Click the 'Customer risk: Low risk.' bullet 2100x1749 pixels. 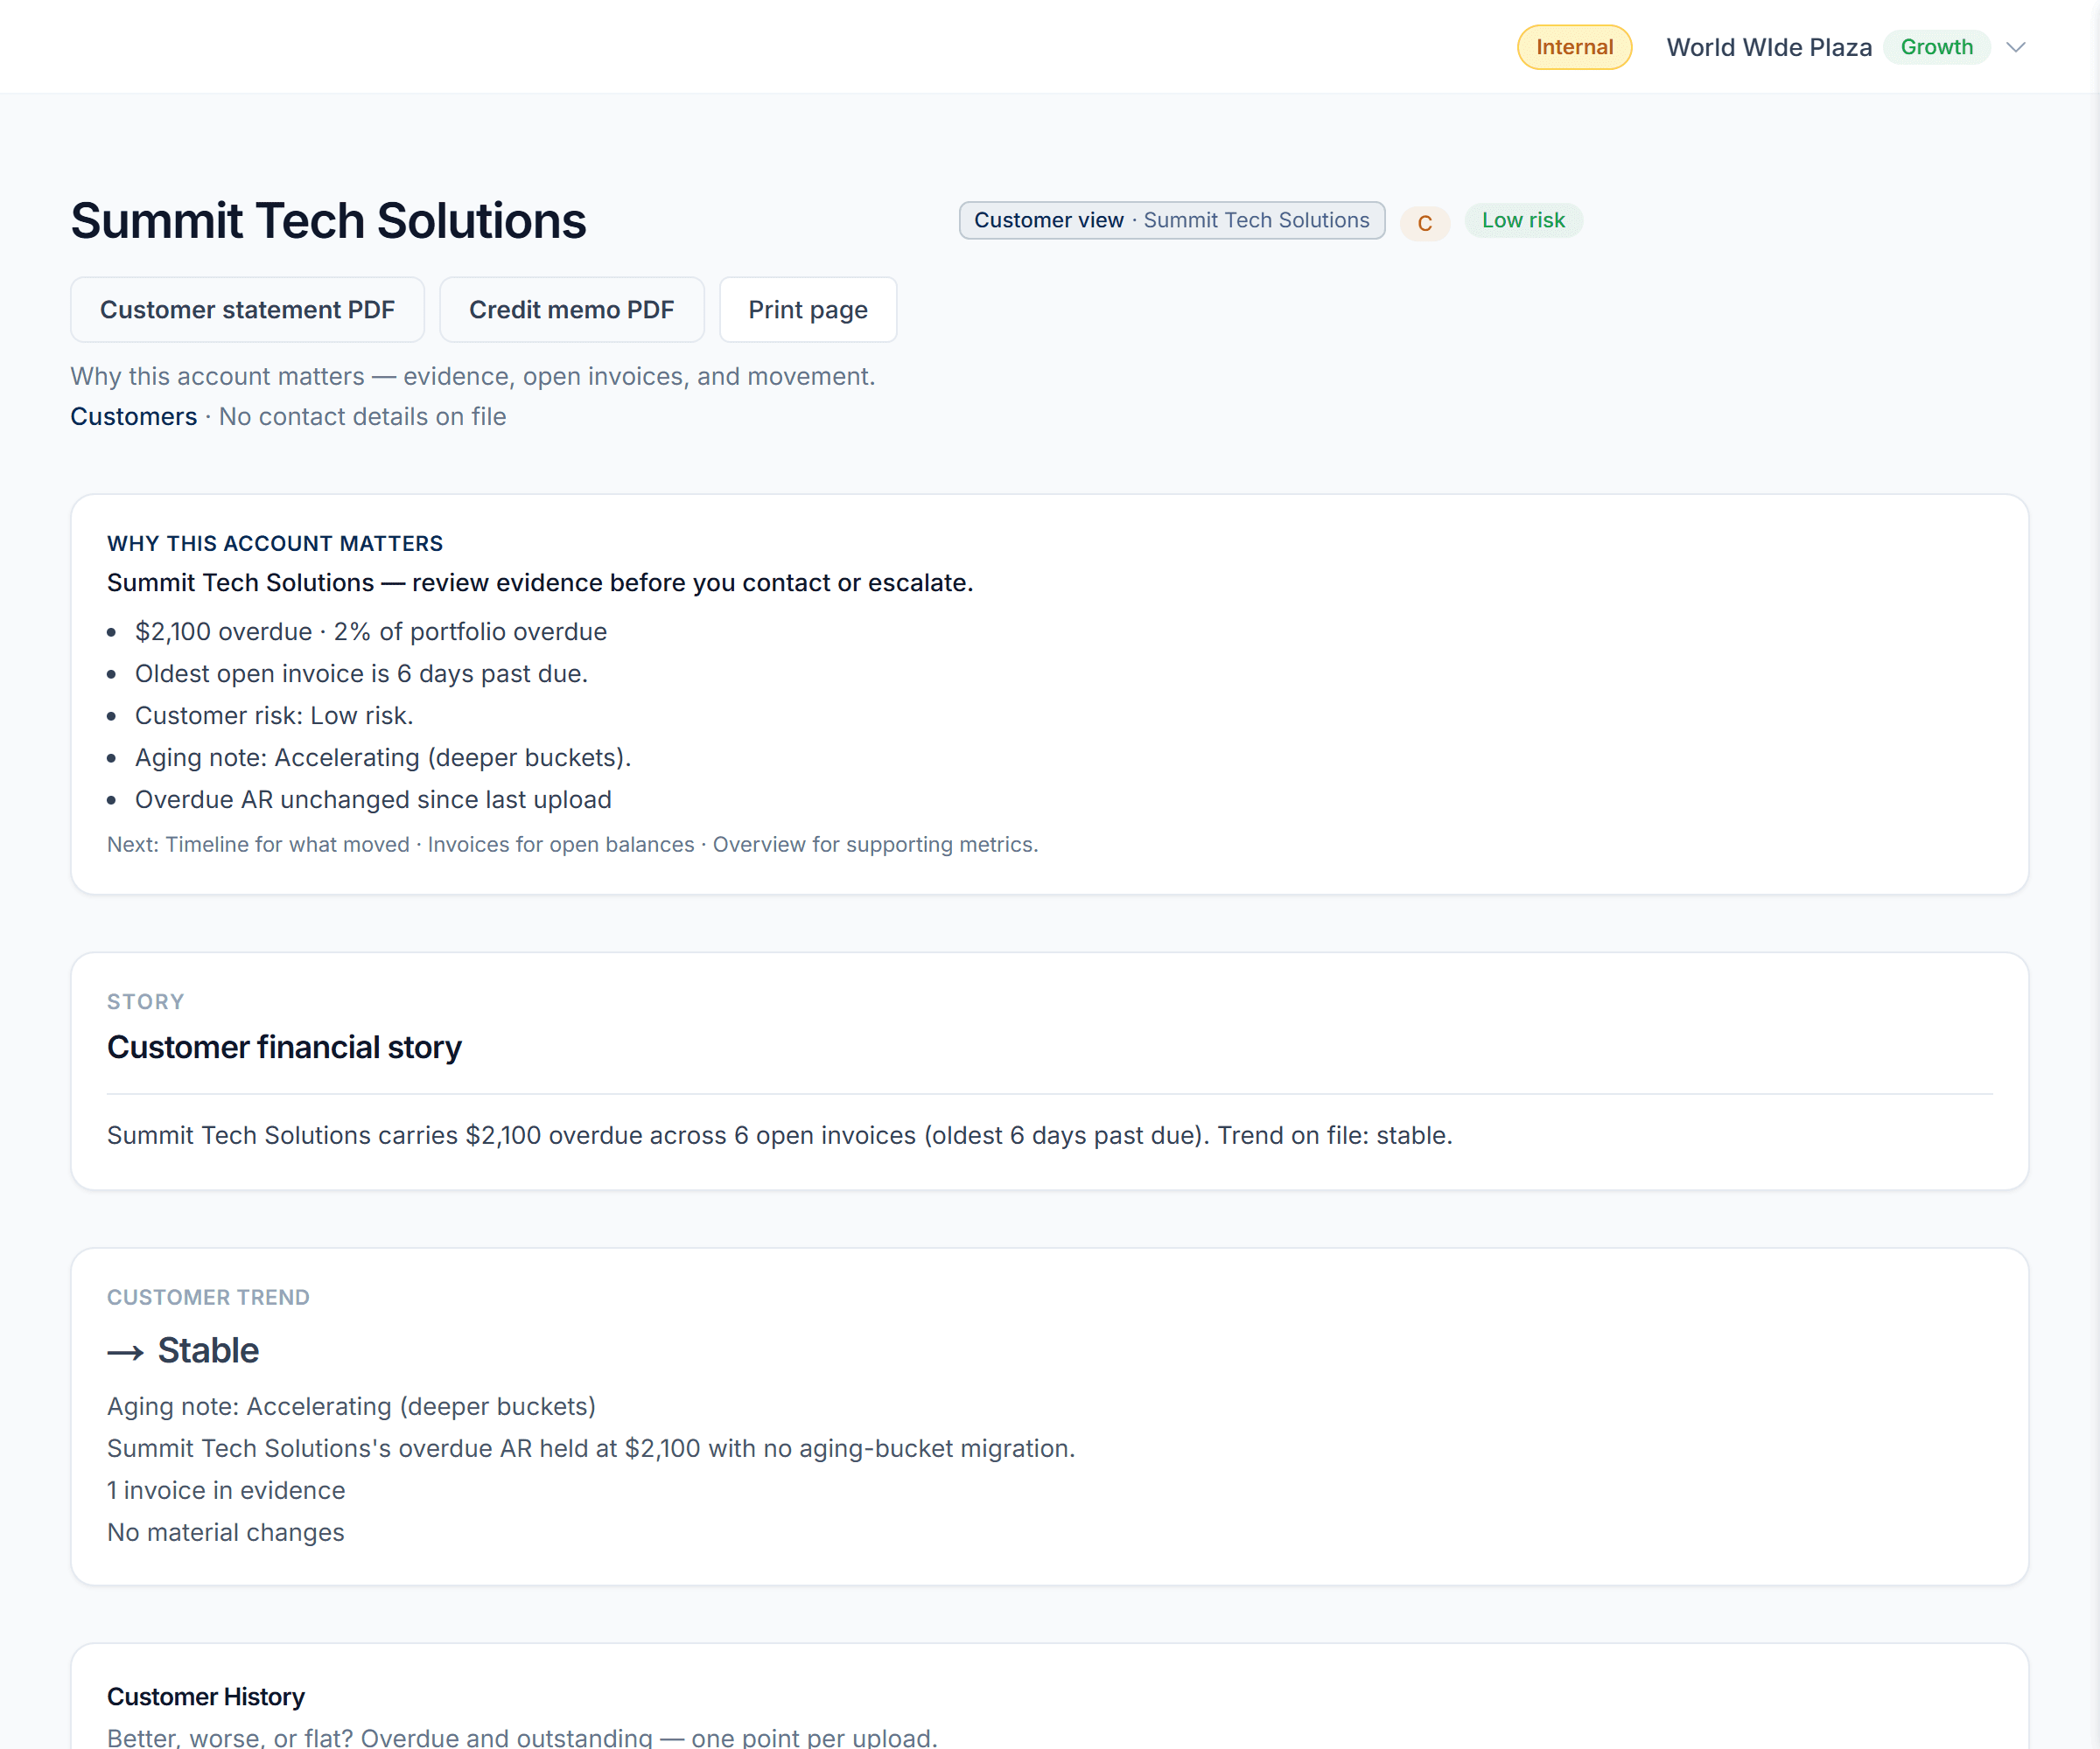tap(274, 715)
